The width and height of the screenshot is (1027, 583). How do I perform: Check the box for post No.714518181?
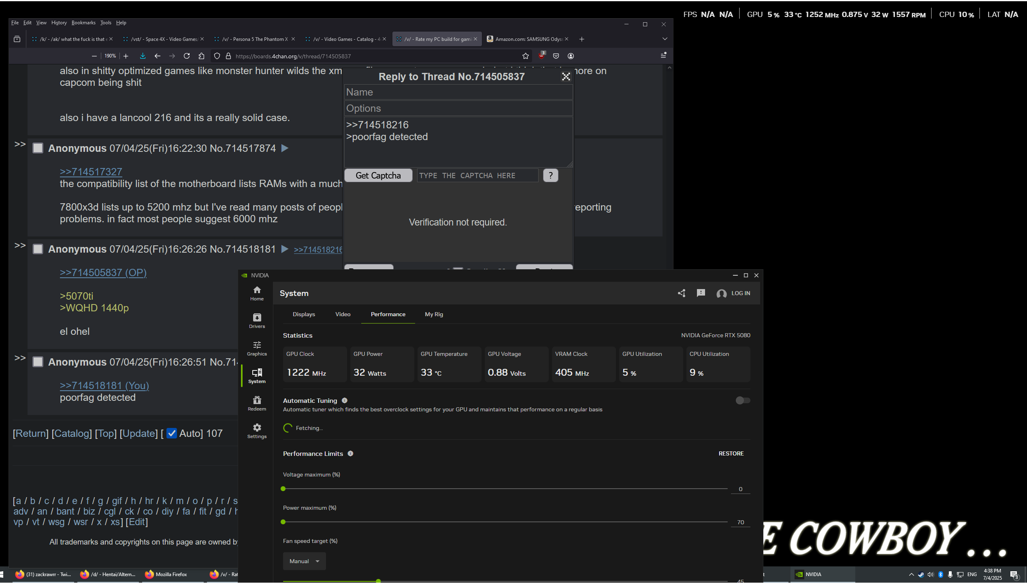tap(38, 249)
